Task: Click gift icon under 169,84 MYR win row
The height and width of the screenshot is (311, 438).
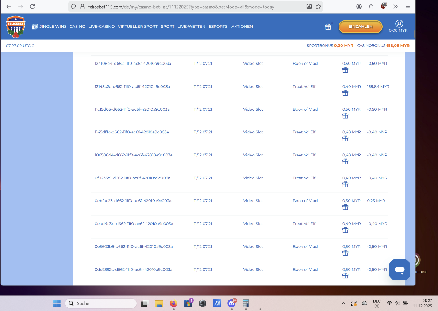Action: pyautogui.click(x=345, y=93)
